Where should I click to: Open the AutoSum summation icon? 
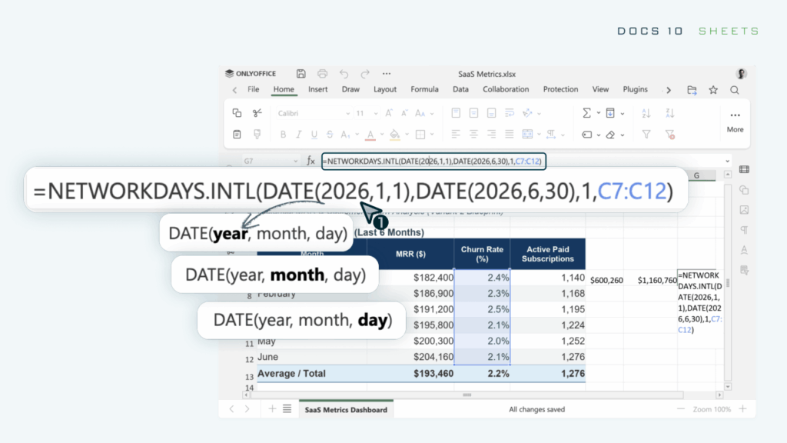[586, 113]
